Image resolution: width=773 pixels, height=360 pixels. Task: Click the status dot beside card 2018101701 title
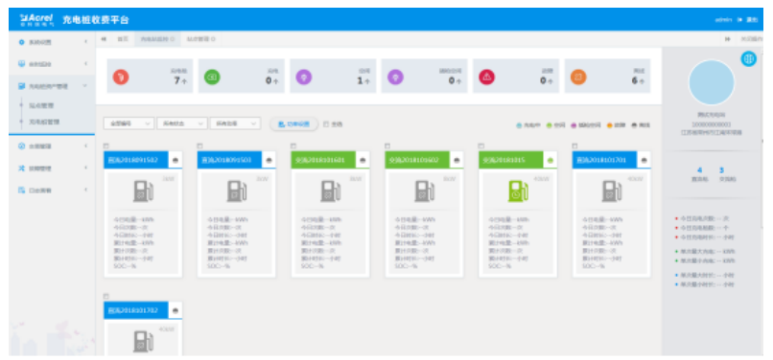(x=644, y=160)
